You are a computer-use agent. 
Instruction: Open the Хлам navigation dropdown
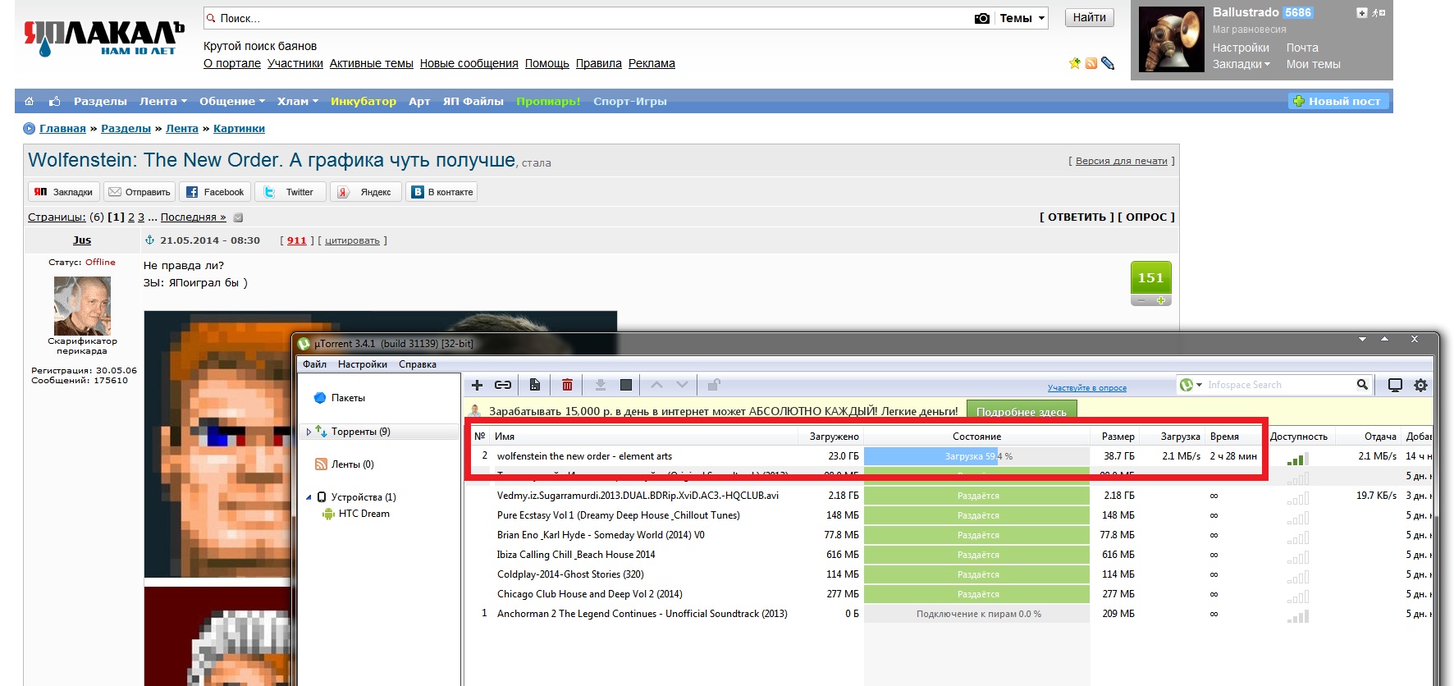tap(298, 101)
